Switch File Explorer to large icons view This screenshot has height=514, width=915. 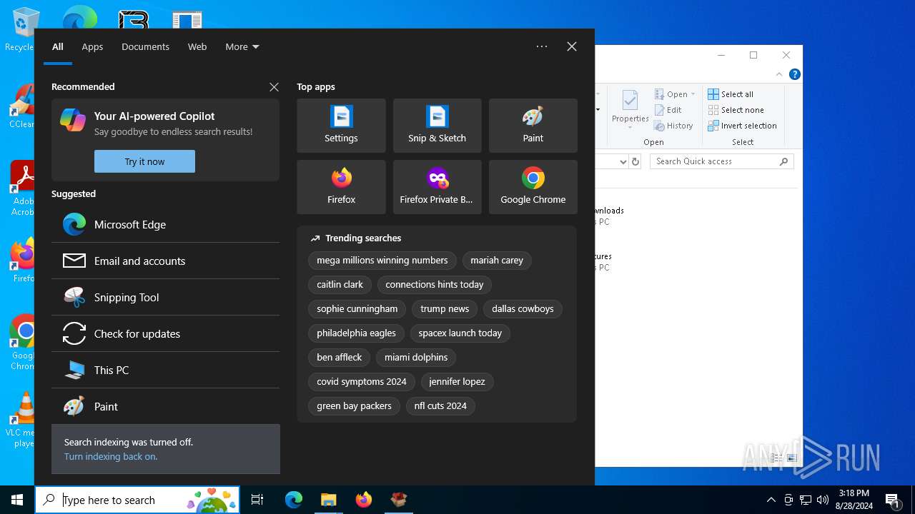pyautogui.click(x=791, y=458)
